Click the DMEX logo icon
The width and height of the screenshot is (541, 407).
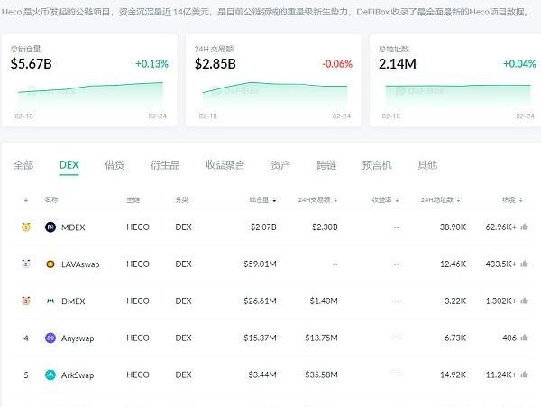50,301
